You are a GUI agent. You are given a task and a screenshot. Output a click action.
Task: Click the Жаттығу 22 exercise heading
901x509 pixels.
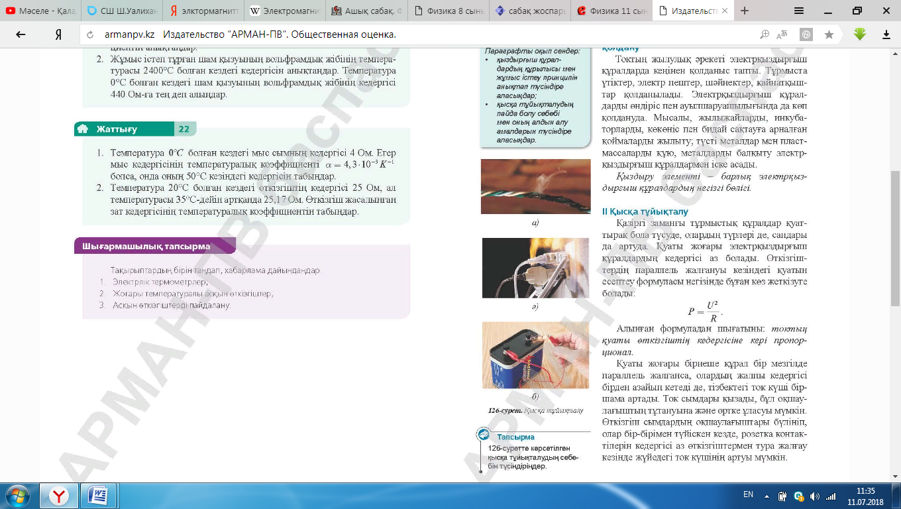coord(135,129)
